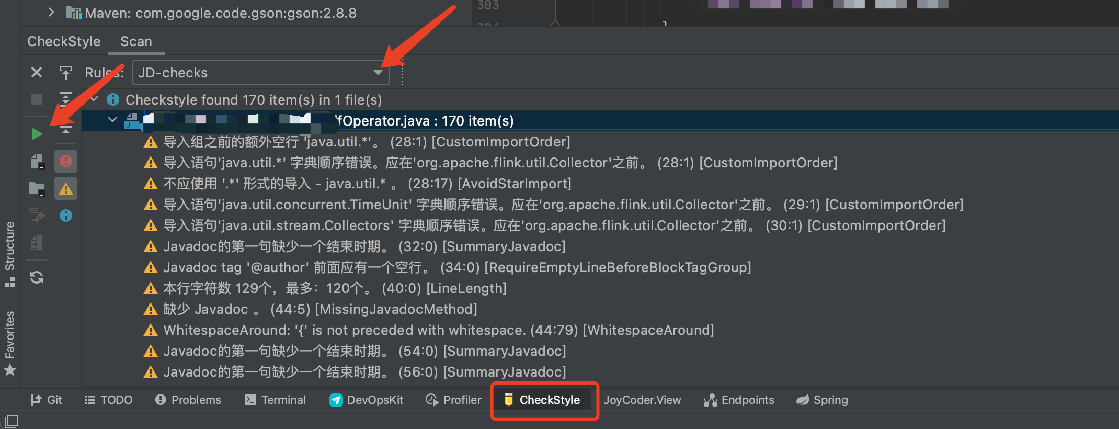The image size is (1119, 429).
Task: Collapse the 'Checkstyle found 170 item(s)' node
Action: (93, 99)
